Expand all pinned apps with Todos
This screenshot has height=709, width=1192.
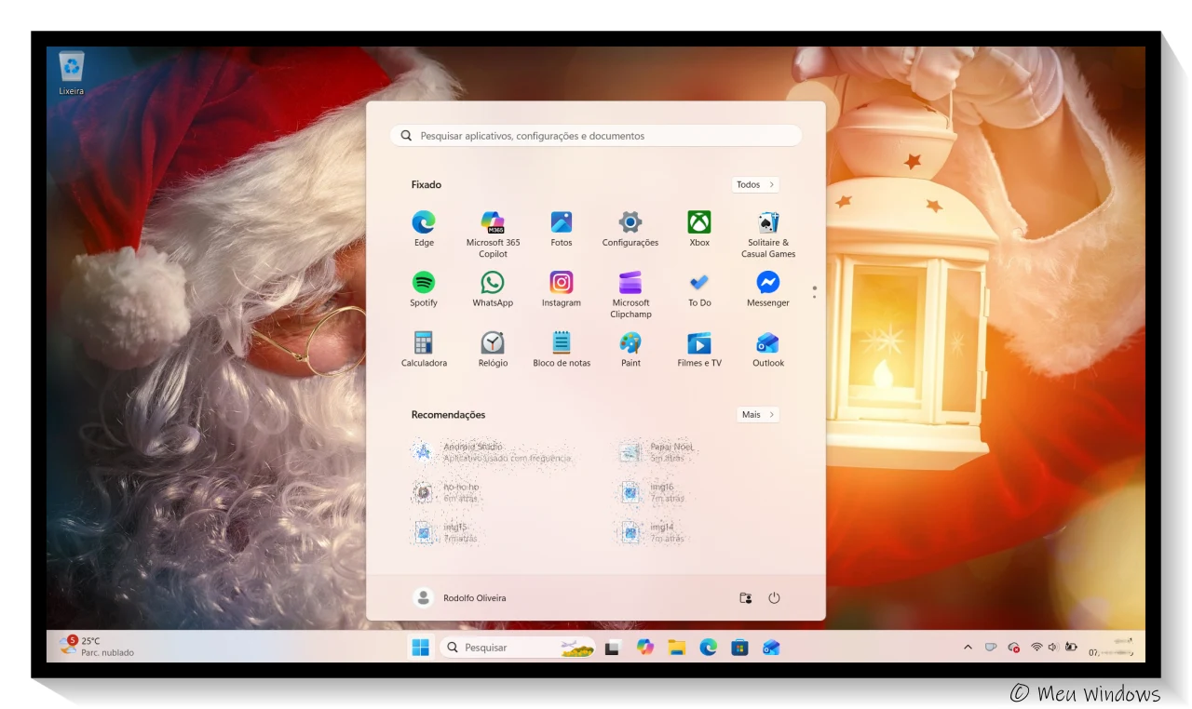(755, 184)
